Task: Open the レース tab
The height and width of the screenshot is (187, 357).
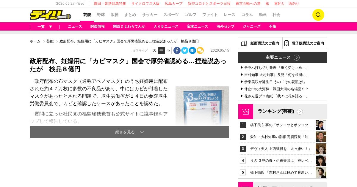Action: pos(229,15)
